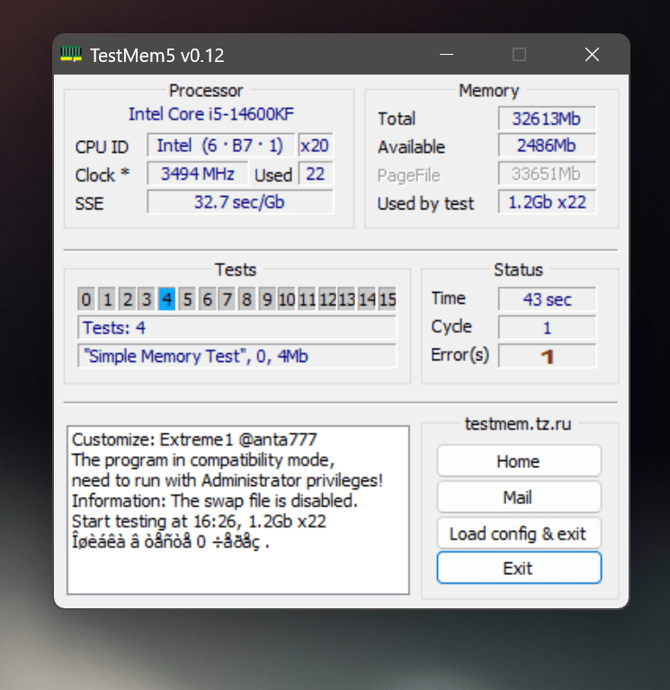Close the TestMem5 window
Viewport: 670px width, 690px height.
click(592, 55)
